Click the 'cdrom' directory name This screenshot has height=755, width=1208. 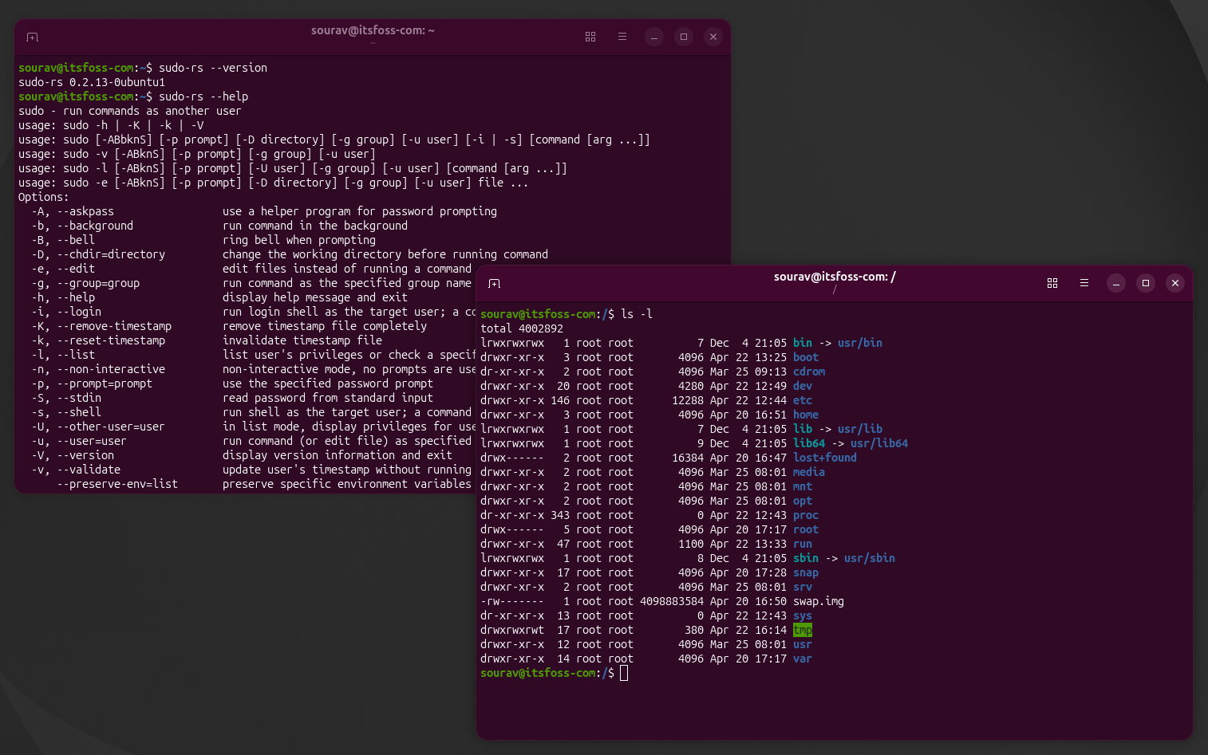(x=809, y=372)
